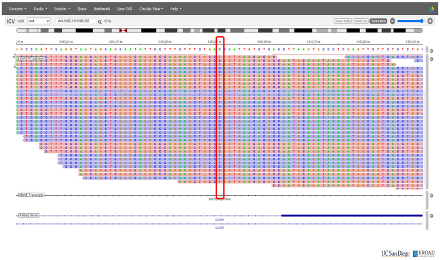Expand the Genome dropdown menu
Viewport: 440px width, 260px height.
pos(16,9)
